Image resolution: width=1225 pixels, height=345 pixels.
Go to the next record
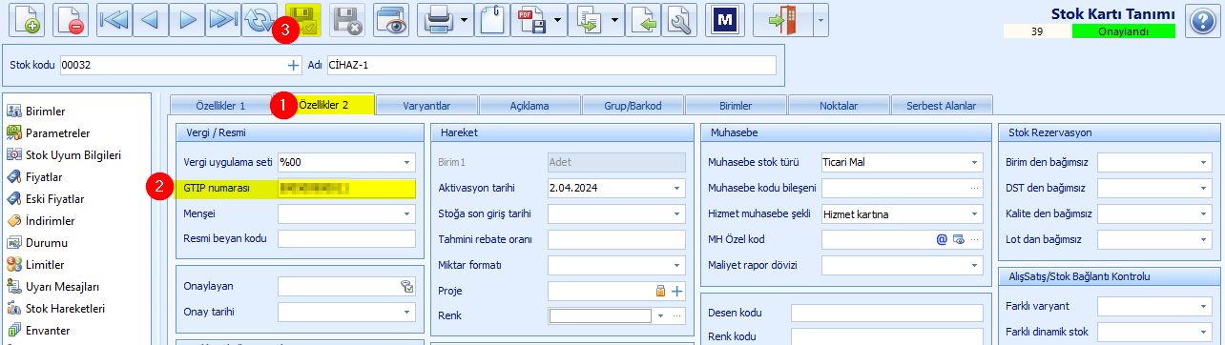[186, 20]
